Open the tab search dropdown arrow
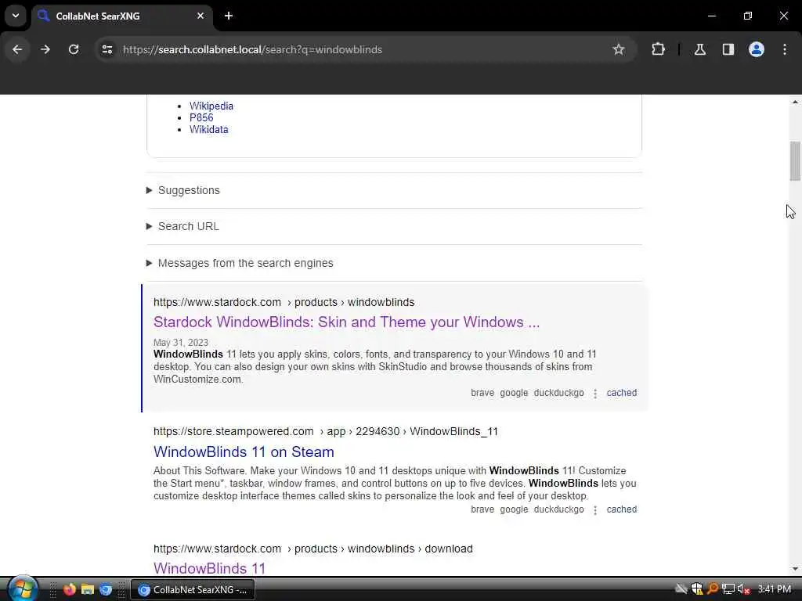The image size is (802, 601). tap(16, 16)
